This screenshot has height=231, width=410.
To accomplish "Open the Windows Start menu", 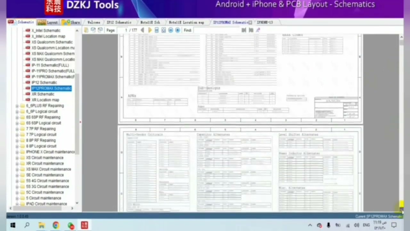I will pyautogui.click(x=13, y=225).
